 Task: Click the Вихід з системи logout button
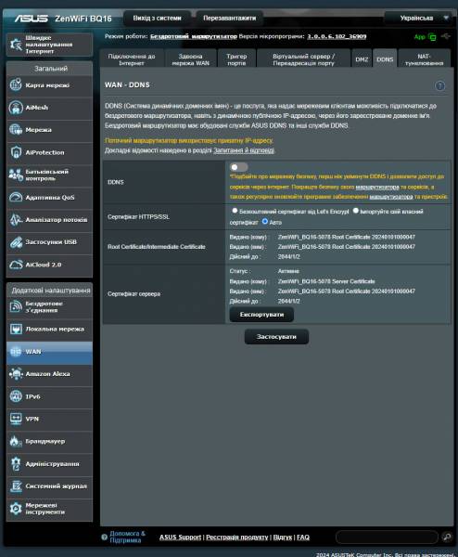pyautogui.click(x=158, y=19)
